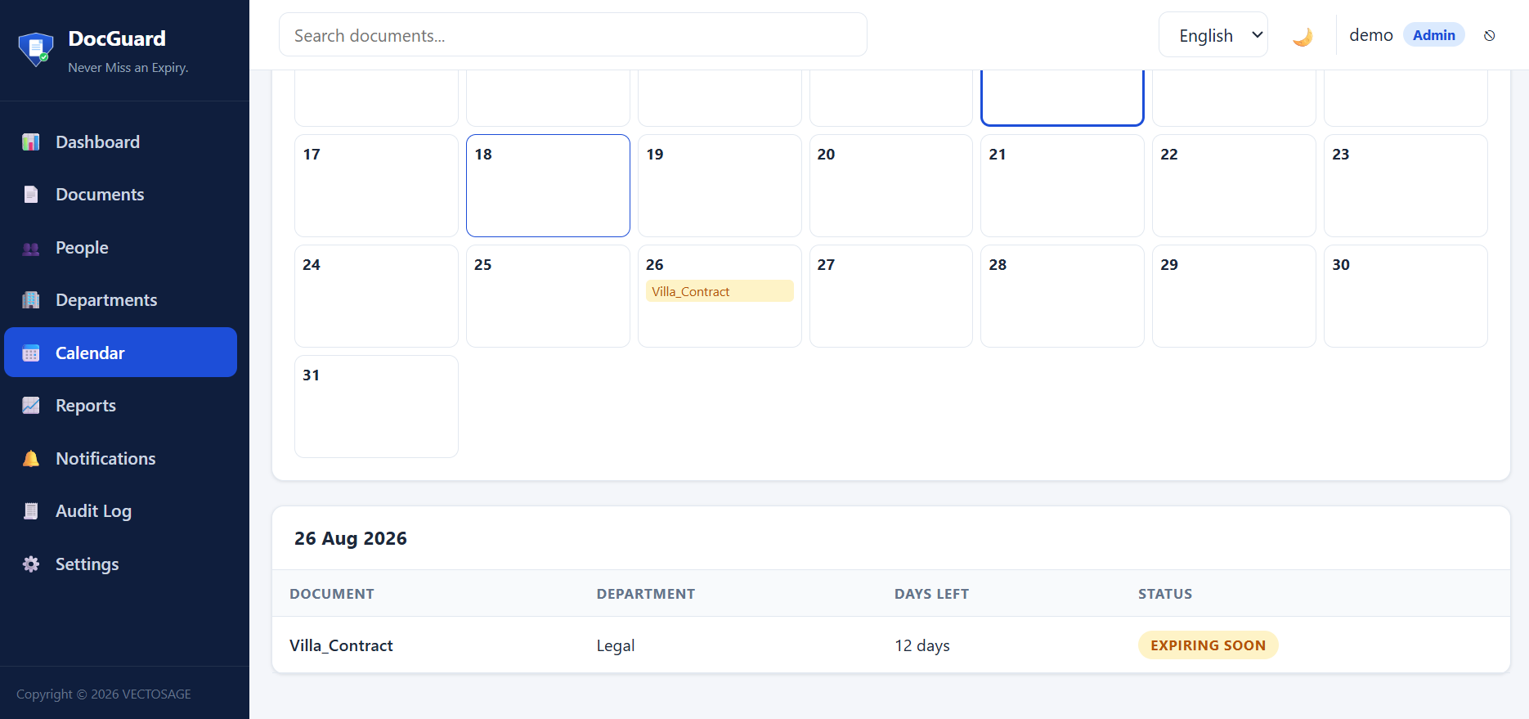Open the Dashboard menu item
The image size is (1529, 719).
pos(121,142)
